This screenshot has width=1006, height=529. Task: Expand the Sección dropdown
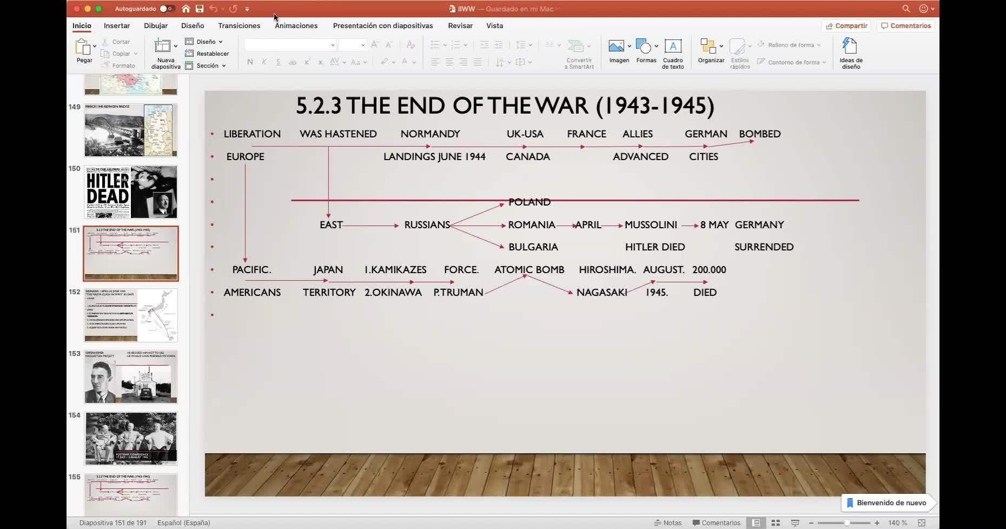coord(224,66)
